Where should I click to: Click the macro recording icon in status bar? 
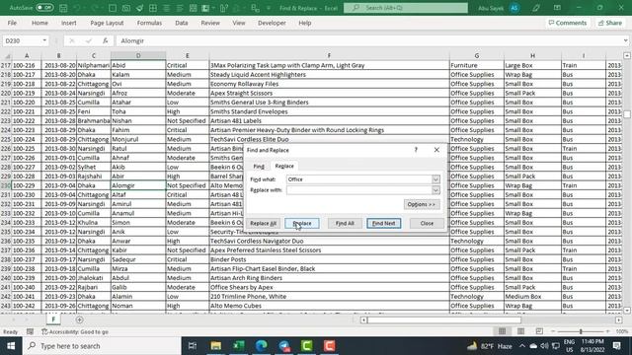[x=31, y=331]
